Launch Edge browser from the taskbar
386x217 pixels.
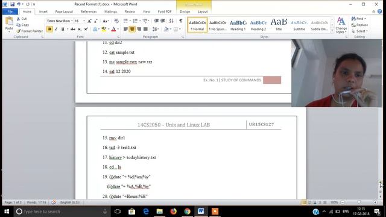(146, 212)
